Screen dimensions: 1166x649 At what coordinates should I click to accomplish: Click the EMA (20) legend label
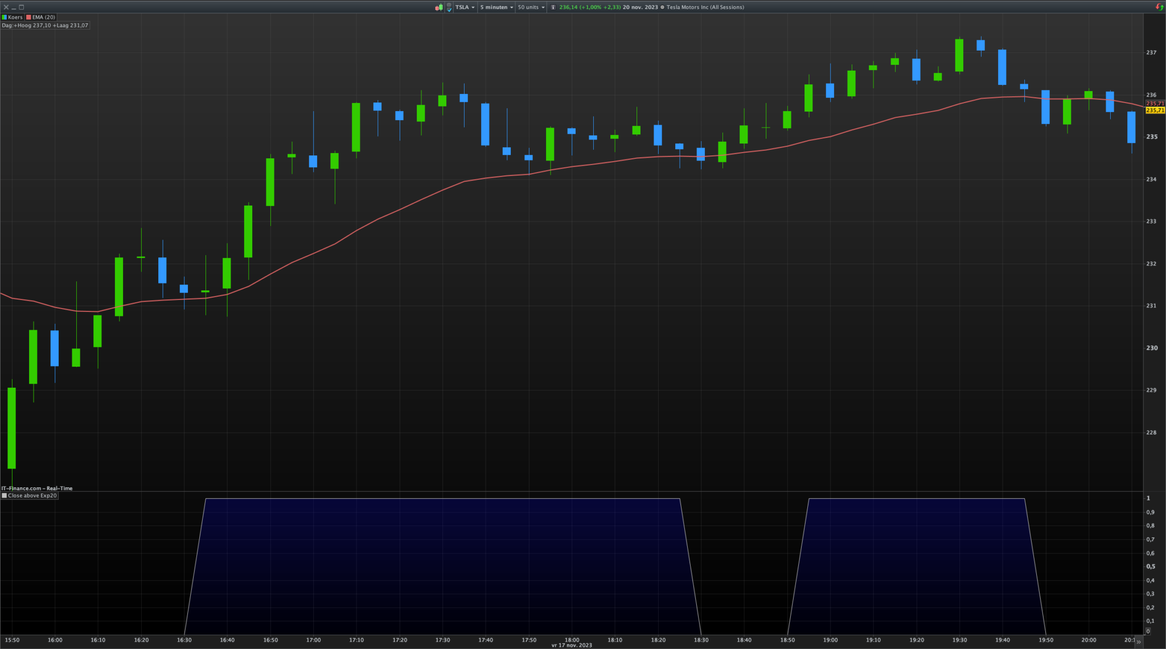(44, 18)
